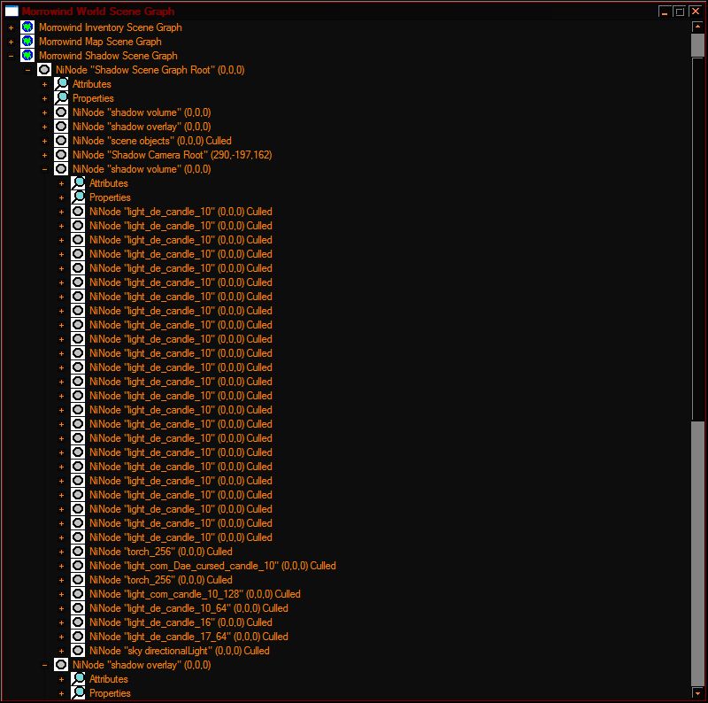Select the sky directionalLight row text

pyautogui.click(x=180, y=651)
